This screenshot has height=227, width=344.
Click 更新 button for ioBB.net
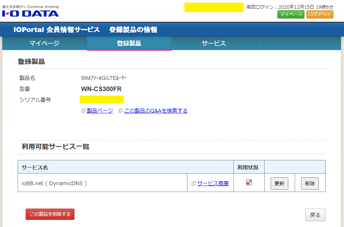pos(279,183)
